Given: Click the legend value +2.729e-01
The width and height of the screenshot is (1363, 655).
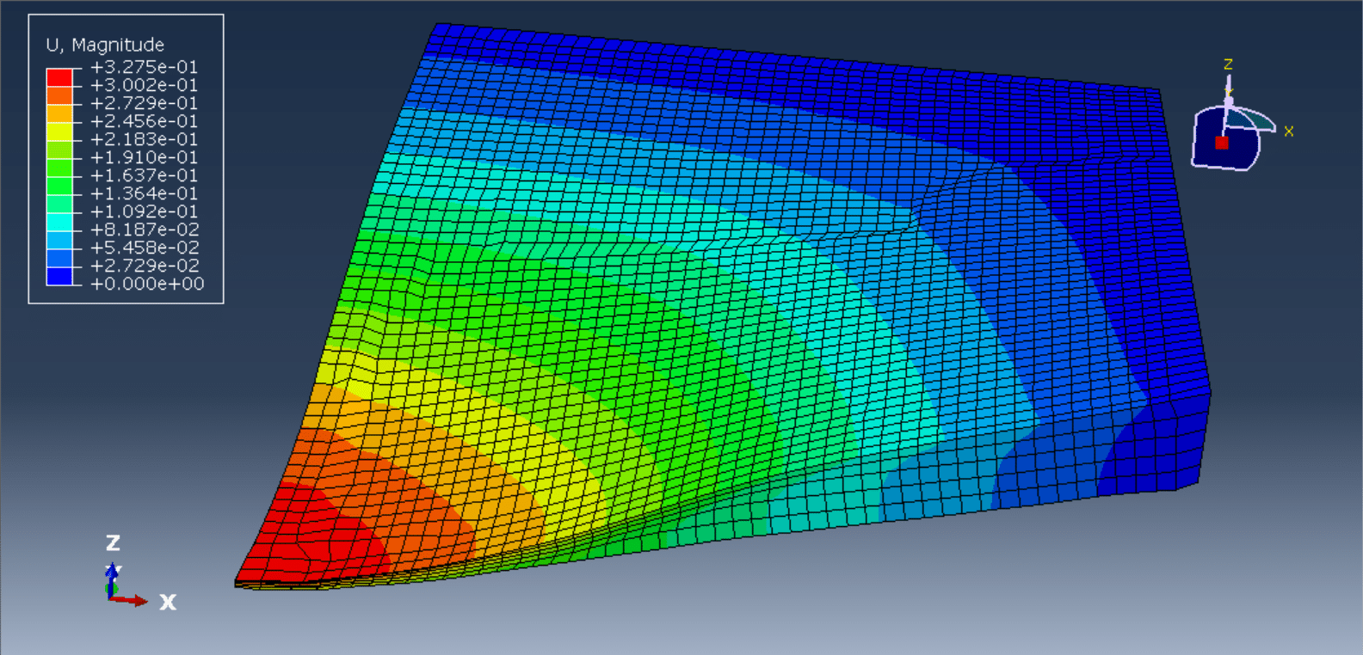Looking at the screenshot, I should click(x=145, y=103).
